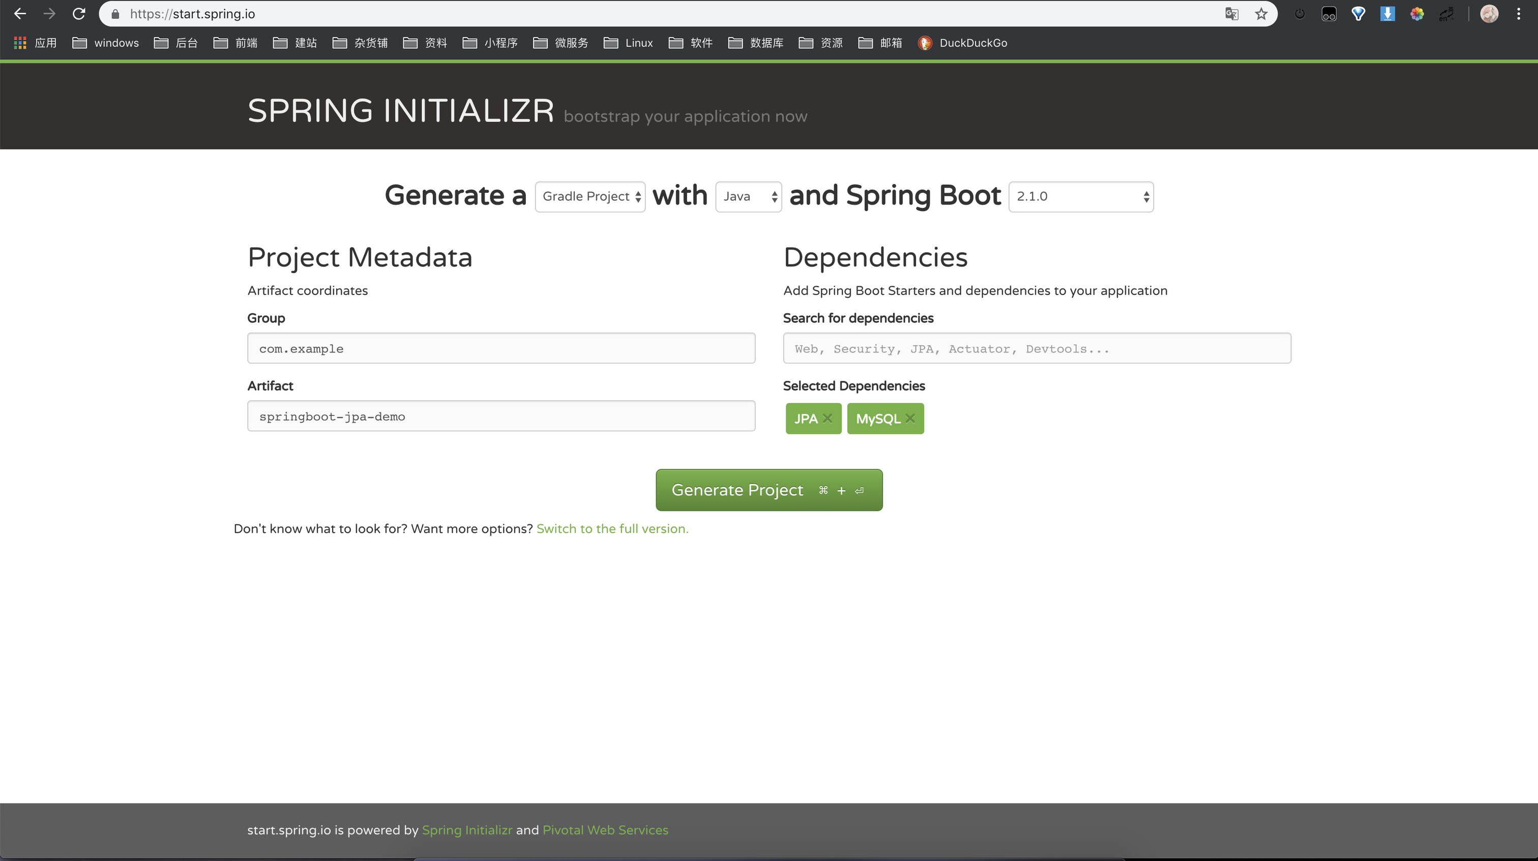
Task: Click the Artifact text field
Action: click(501, 416)
